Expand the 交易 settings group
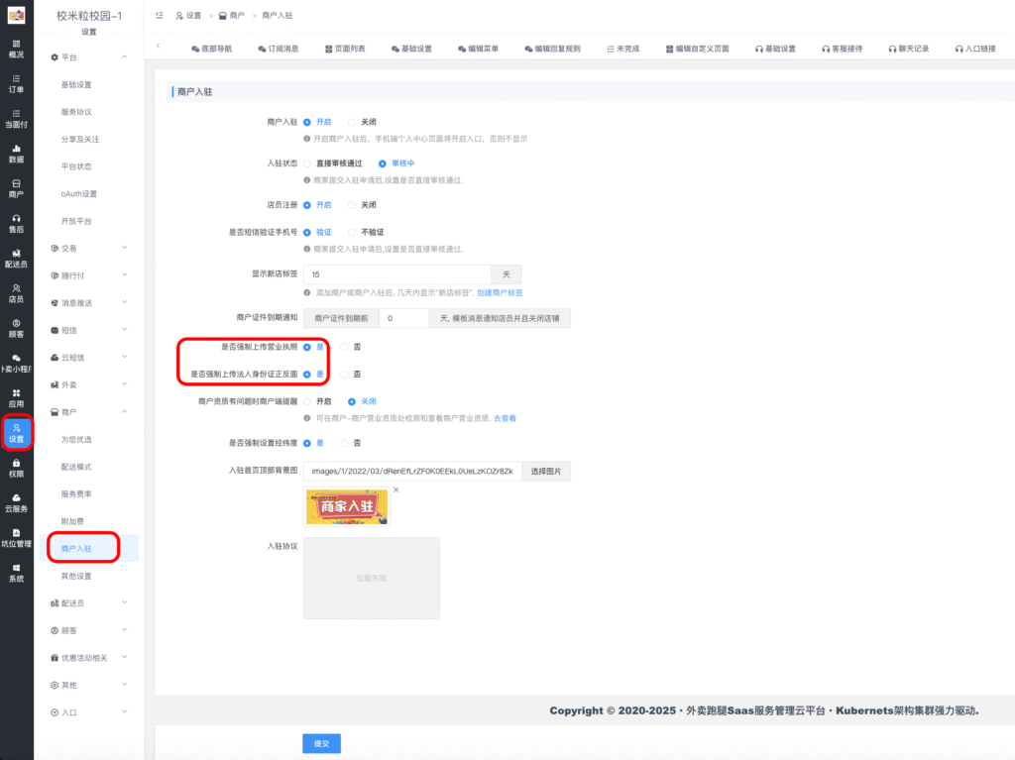The height and width of the screenshot is (760, 1015). [x=89, y=248]
